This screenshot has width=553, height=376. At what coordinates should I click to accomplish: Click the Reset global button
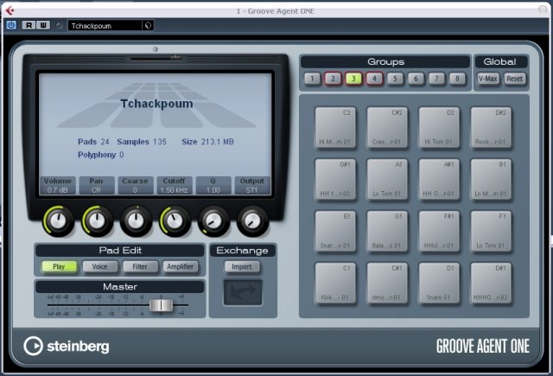(x=515, y=79)
